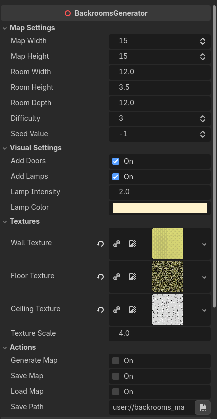This screenshot has width=217, height=419.
Task: Click the white Ceiling Texture thumbnail
Action: pyautogui.click(x=168, y=310)
